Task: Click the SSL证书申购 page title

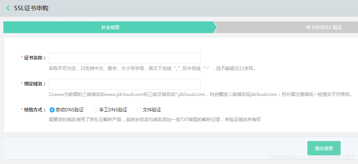Action: pos(31,8)
